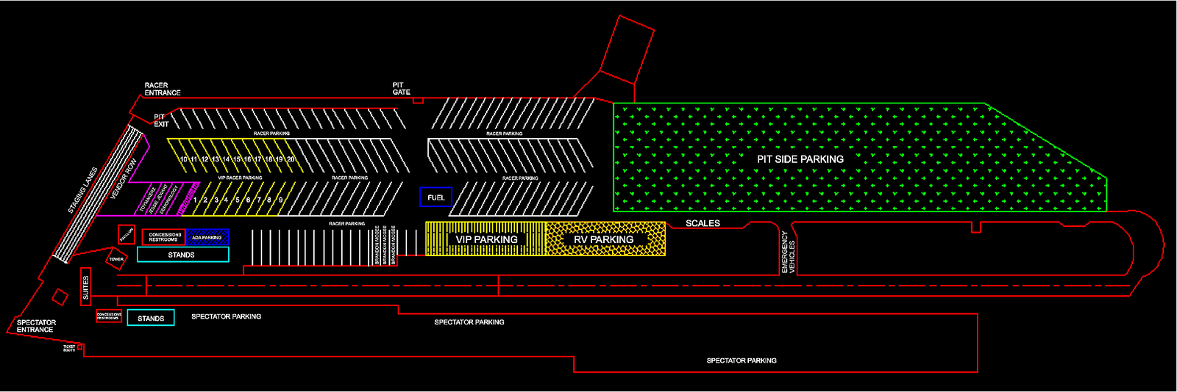Select the Ticket Booth square

[x=80, y=346]
